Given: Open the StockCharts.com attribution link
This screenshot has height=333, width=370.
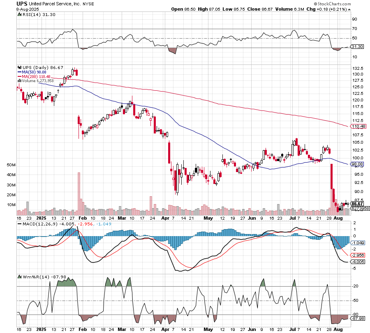Looking at the screenshot, I should [332, 4].
